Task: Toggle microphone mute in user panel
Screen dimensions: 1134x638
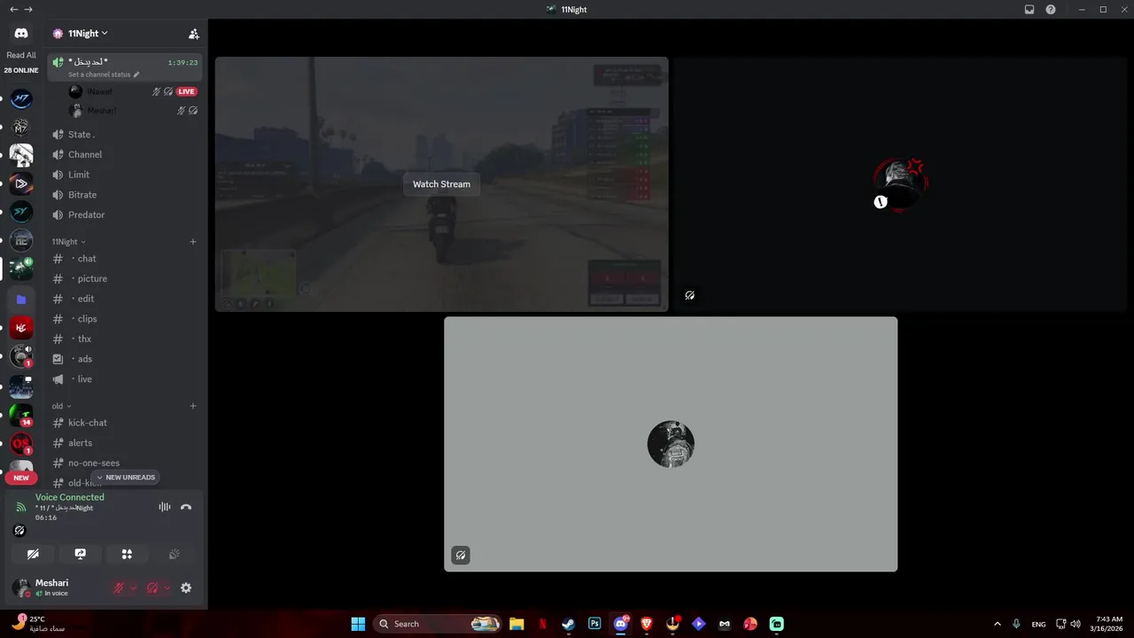Action: click(x=119, y=587)
